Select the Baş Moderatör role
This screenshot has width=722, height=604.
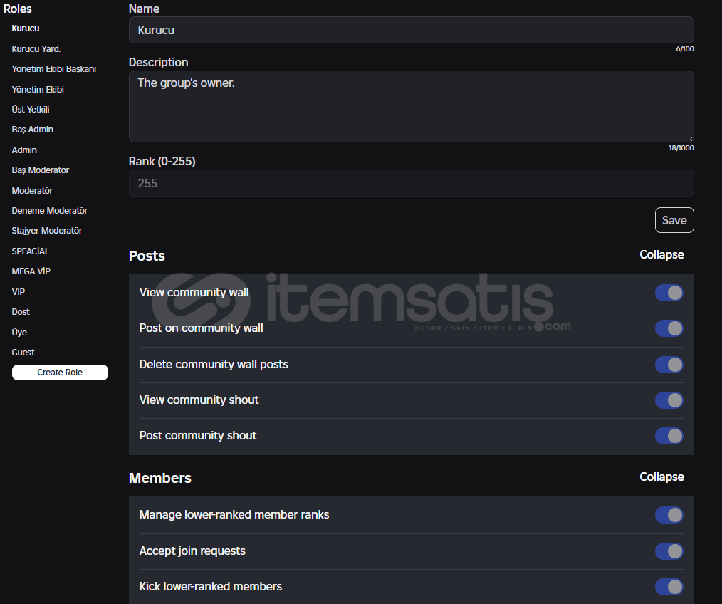pos(40,170)
